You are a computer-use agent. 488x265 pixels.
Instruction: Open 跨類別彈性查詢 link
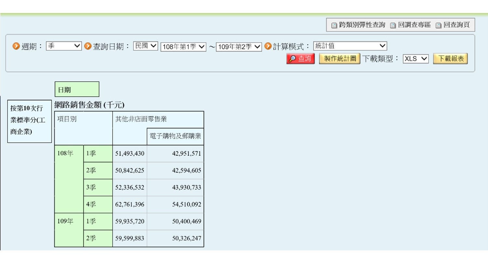(x=362, y=25)
